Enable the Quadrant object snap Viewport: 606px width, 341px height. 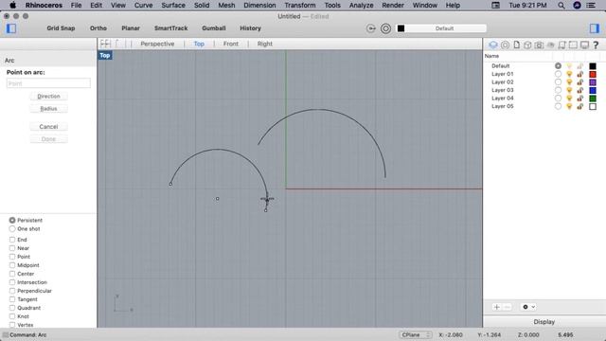pos(12,308)
